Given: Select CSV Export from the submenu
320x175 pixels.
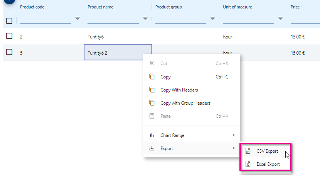Looking at the screenshot, I should 267,151.
